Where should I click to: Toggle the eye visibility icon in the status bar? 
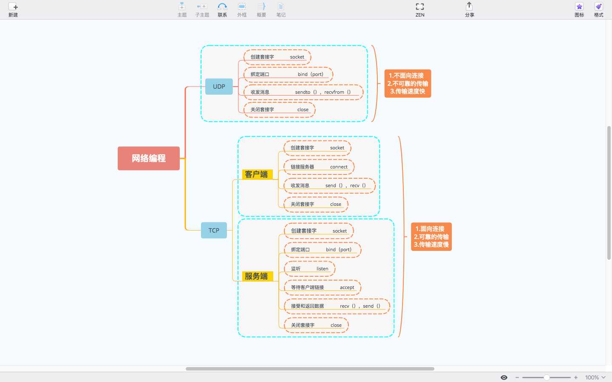point(504,377)
